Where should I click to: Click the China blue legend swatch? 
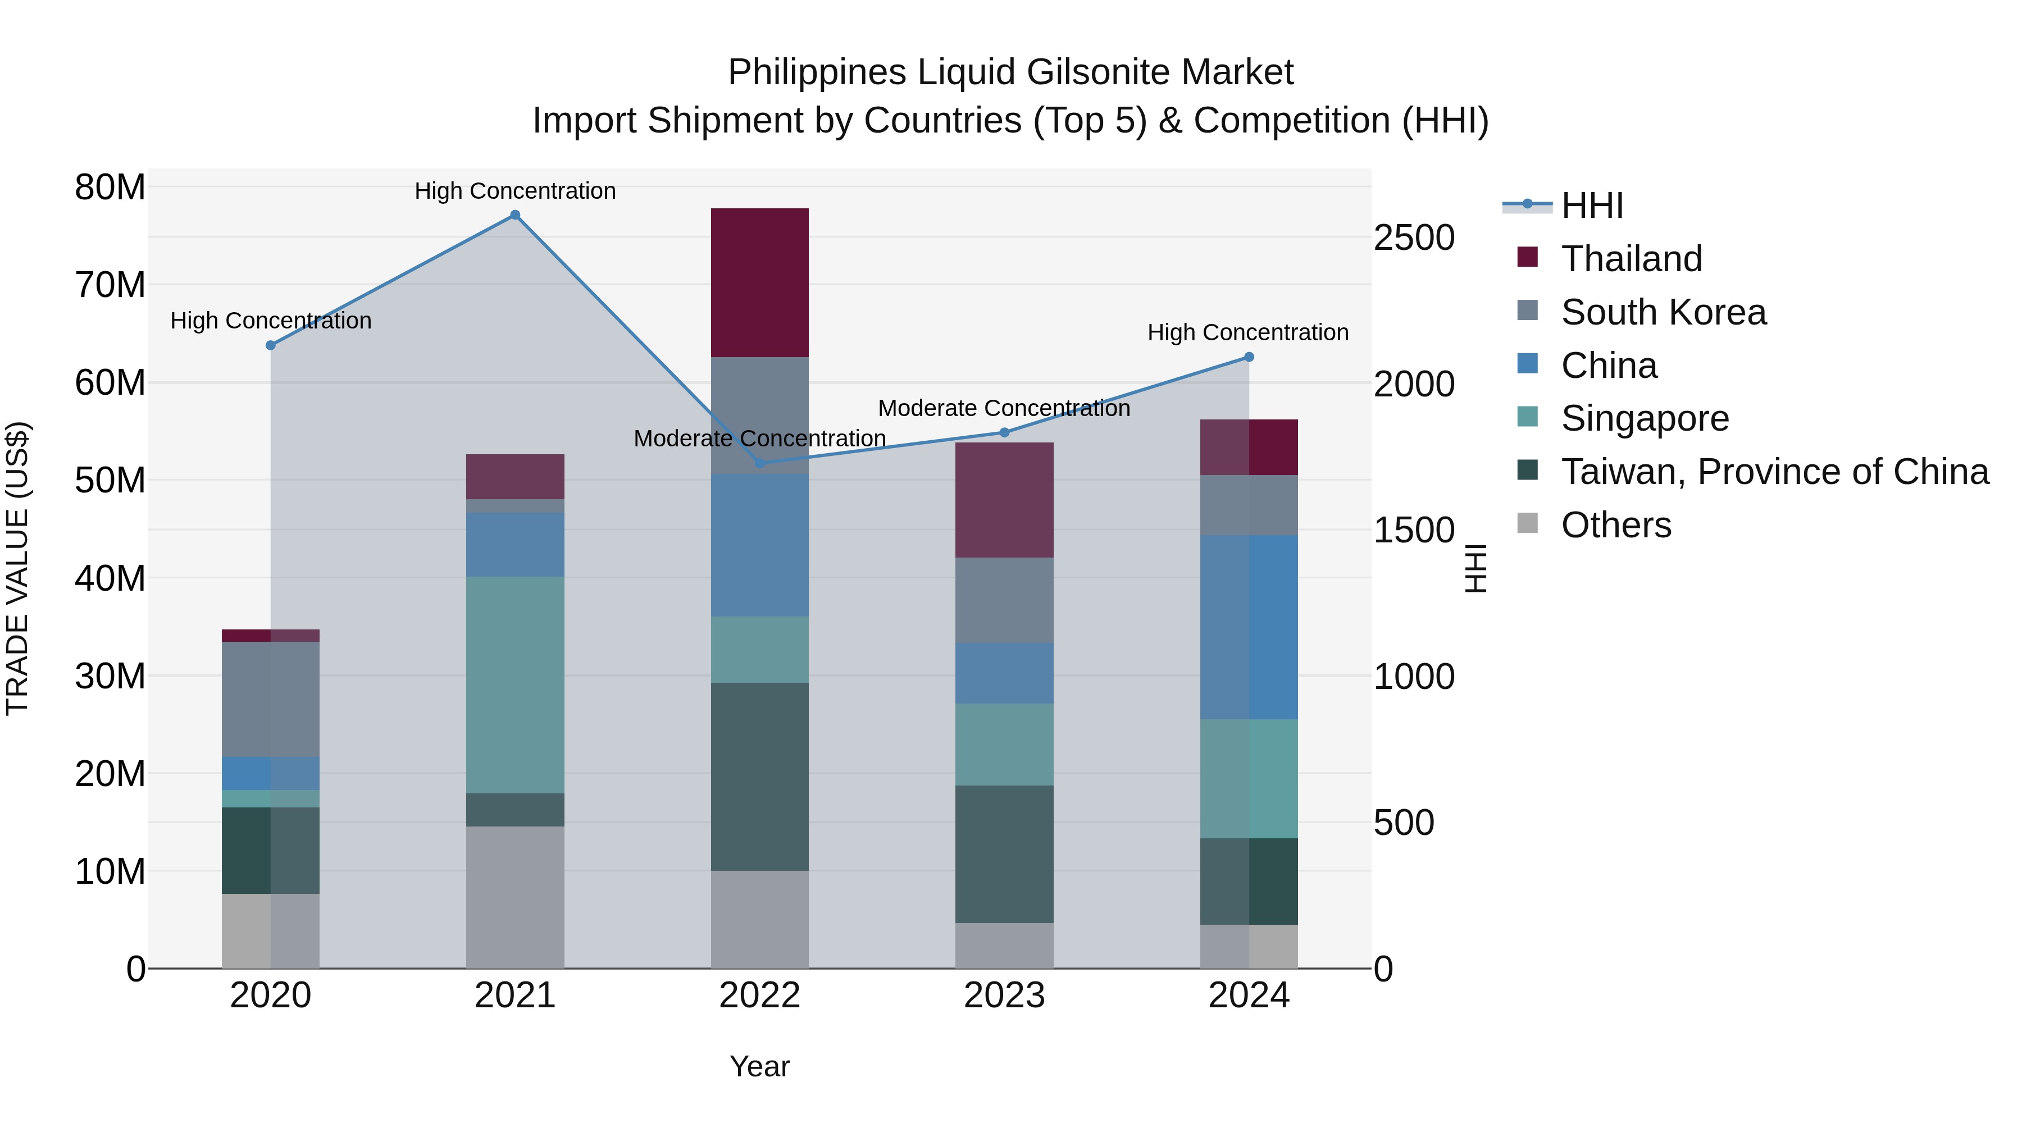pos(1528,363)
